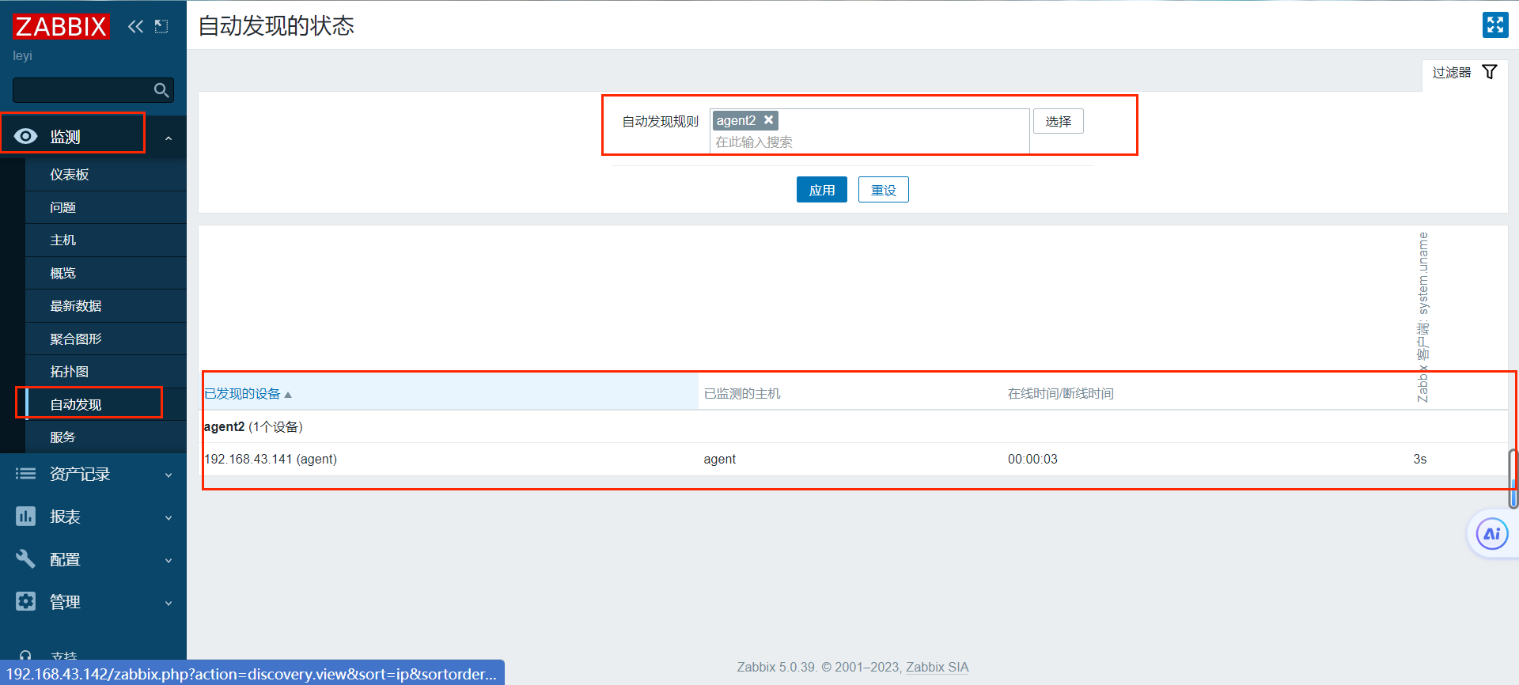
Task: Click the sidebar search magnifier icon
Action: tap(161, 90)
